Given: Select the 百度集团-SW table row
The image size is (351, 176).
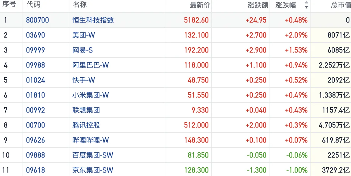Looking at the screenshot, I should pos(93,155).
